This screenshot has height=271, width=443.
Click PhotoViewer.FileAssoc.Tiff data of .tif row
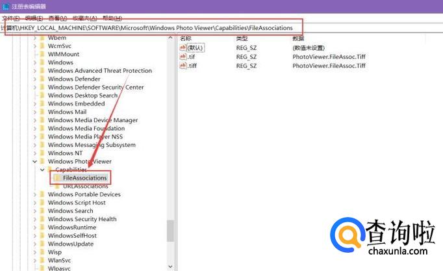pos(329,57)
